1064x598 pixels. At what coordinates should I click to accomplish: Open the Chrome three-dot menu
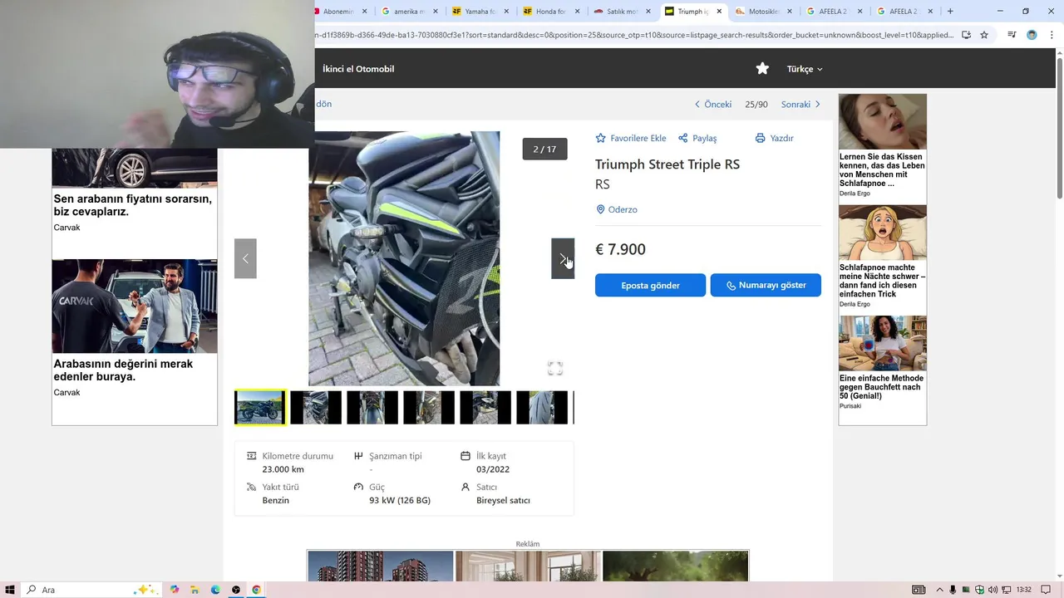1051,35
